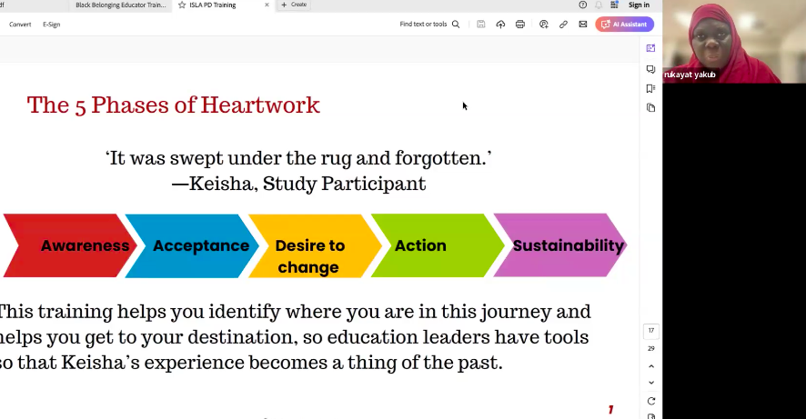The height and width of the screenshot is (419, 806).
Task: Open the Convert menu
Action: 20,25
